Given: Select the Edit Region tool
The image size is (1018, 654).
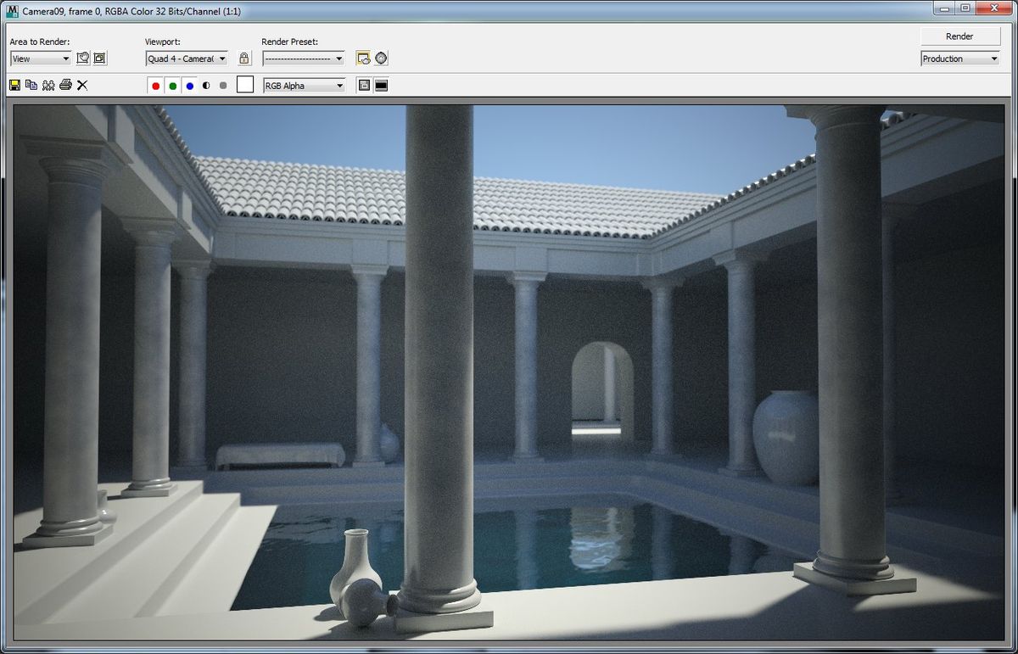Looking at the screenshot, I should click(82, 58).
